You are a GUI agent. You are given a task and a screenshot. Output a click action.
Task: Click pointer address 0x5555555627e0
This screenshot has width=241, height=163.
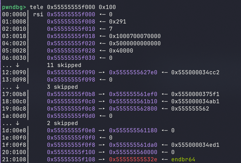133,72
